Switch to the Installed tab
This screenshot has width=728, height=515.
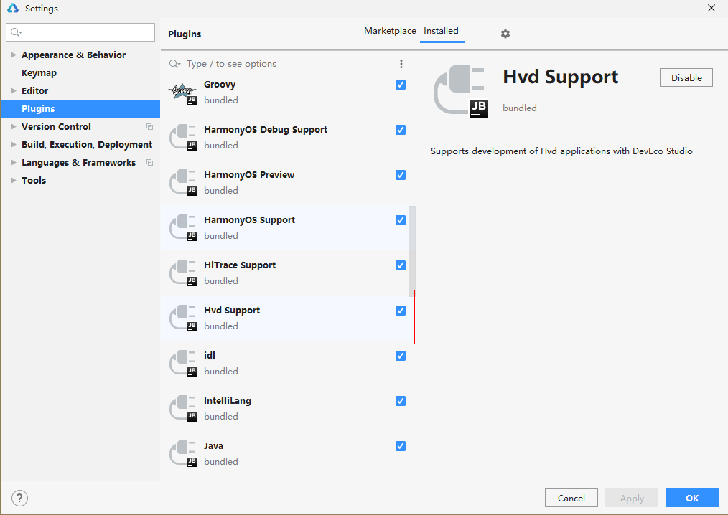441,31
